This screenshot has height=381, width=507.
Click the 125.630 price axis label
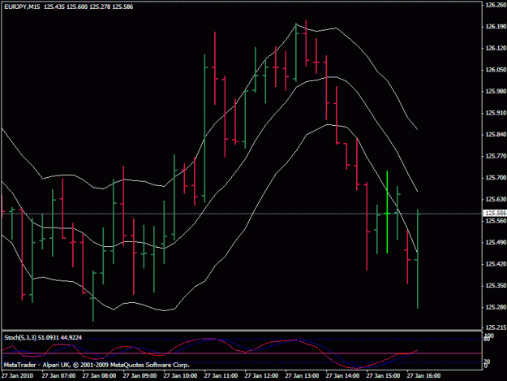point(496,199)
